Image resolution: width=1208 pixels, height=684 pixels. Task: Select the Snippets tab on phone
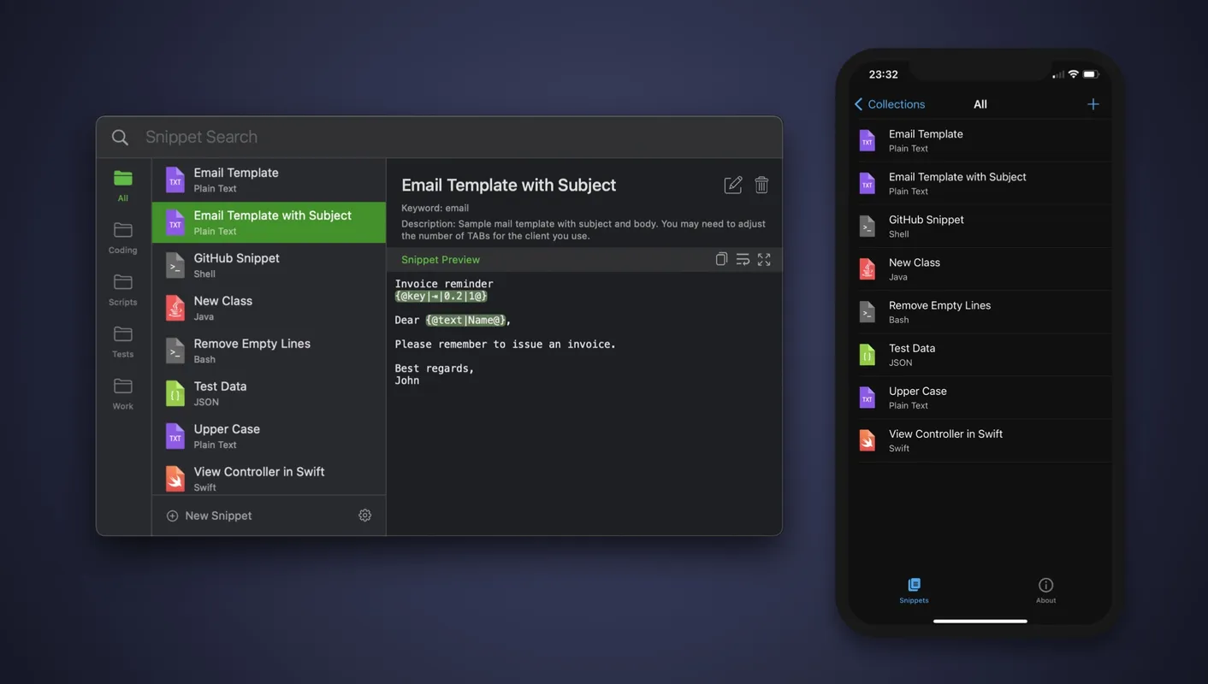(914, 590)
